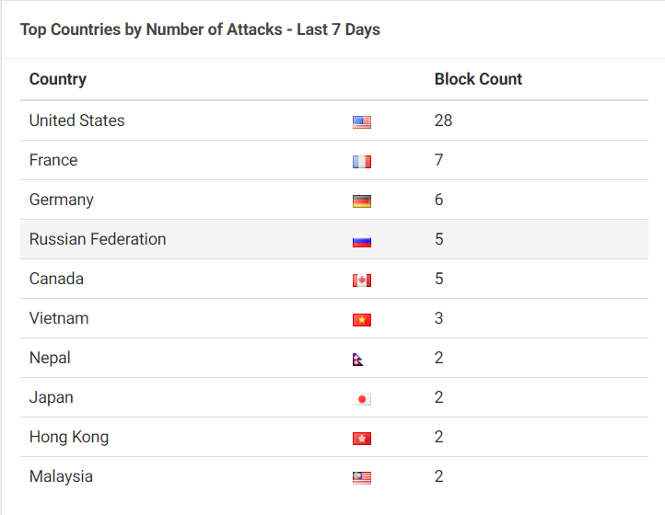Select the Country column header
The image size is (665, 515).
pyautogui.click(x=58, y=79)
